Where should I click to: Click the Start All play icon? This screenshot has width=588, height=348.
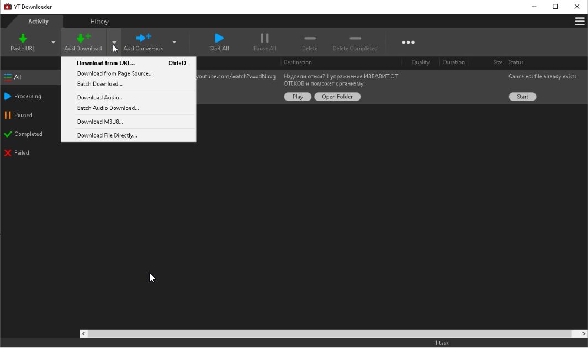point(219,38)
